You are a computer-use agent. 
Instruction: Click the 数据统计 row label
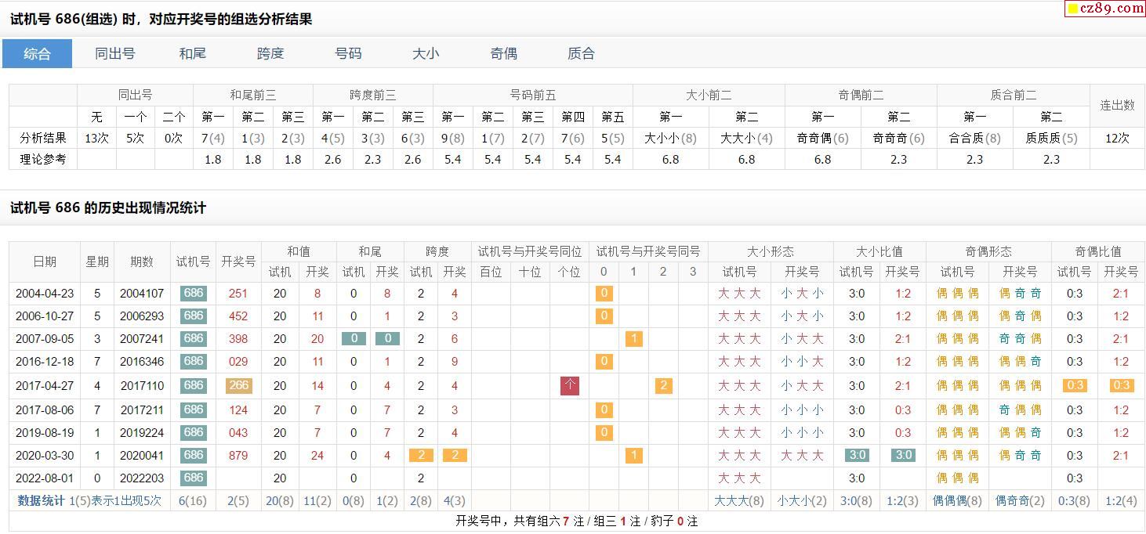tap(41, 500)
